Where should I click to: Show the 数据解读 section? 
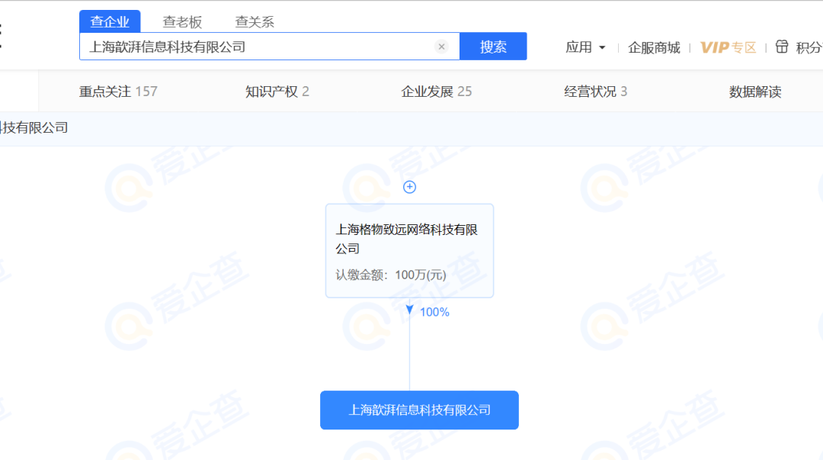coord(755,92)
